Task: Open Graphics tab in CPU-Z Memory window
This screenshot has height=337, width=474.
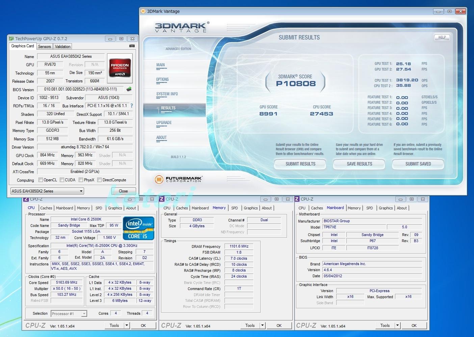Action: [251, 208]
